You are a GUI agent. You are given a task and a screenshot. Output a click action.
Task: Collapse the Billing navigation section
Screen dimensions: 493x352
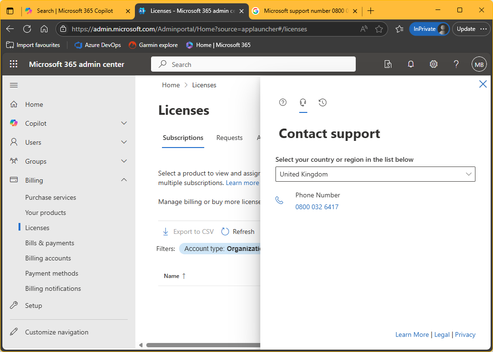tap(123, 180)
